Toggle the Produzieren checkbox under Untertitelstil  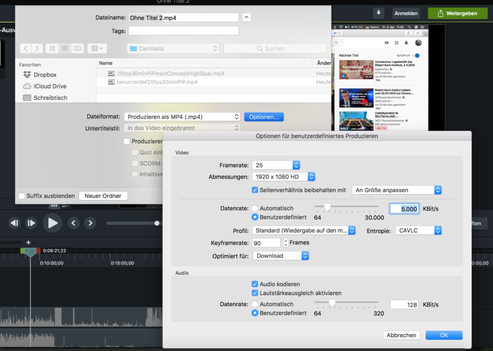127,141
